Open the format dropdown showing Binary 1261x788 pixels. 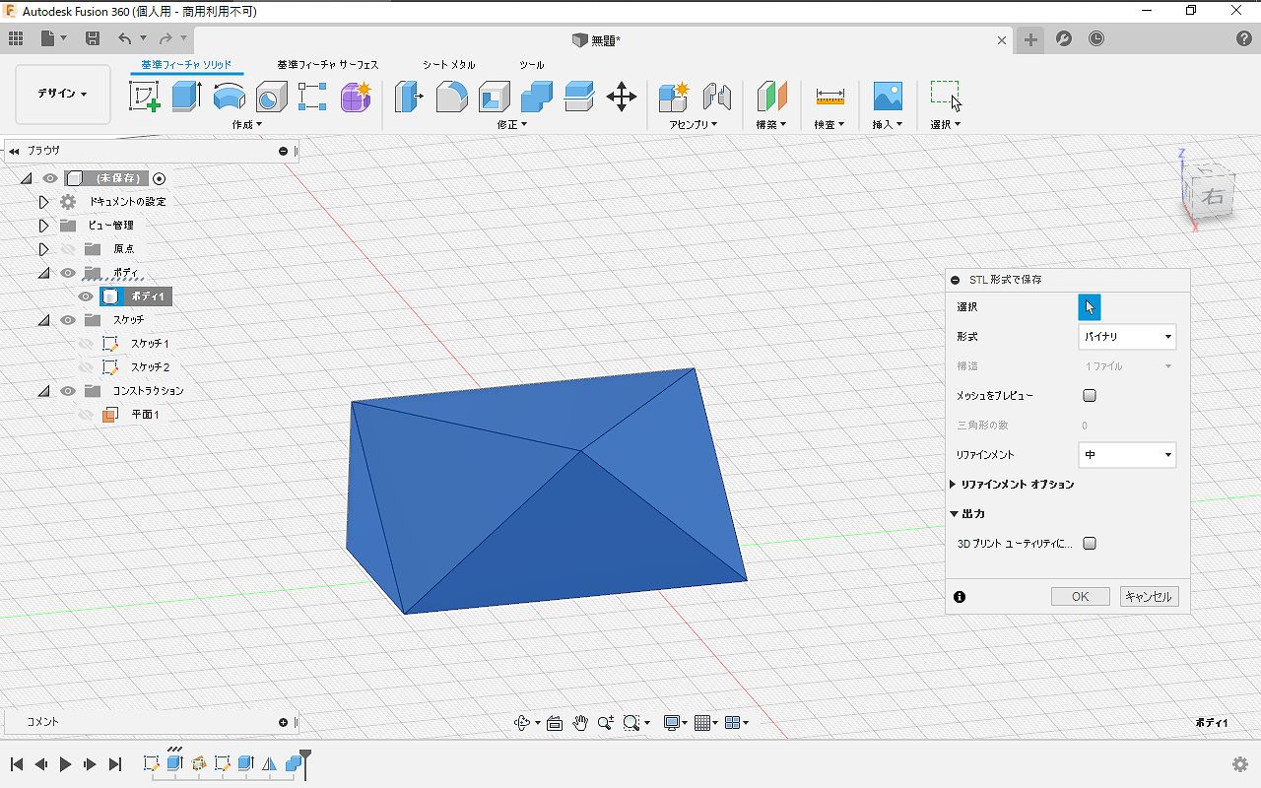[x=1127, y=337]
